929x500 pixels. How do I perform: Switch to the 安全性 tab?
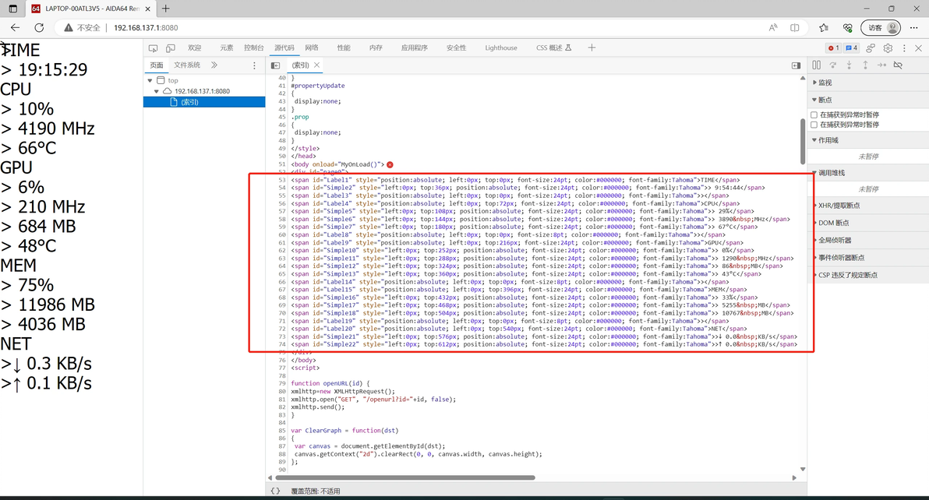coord(456,48)
